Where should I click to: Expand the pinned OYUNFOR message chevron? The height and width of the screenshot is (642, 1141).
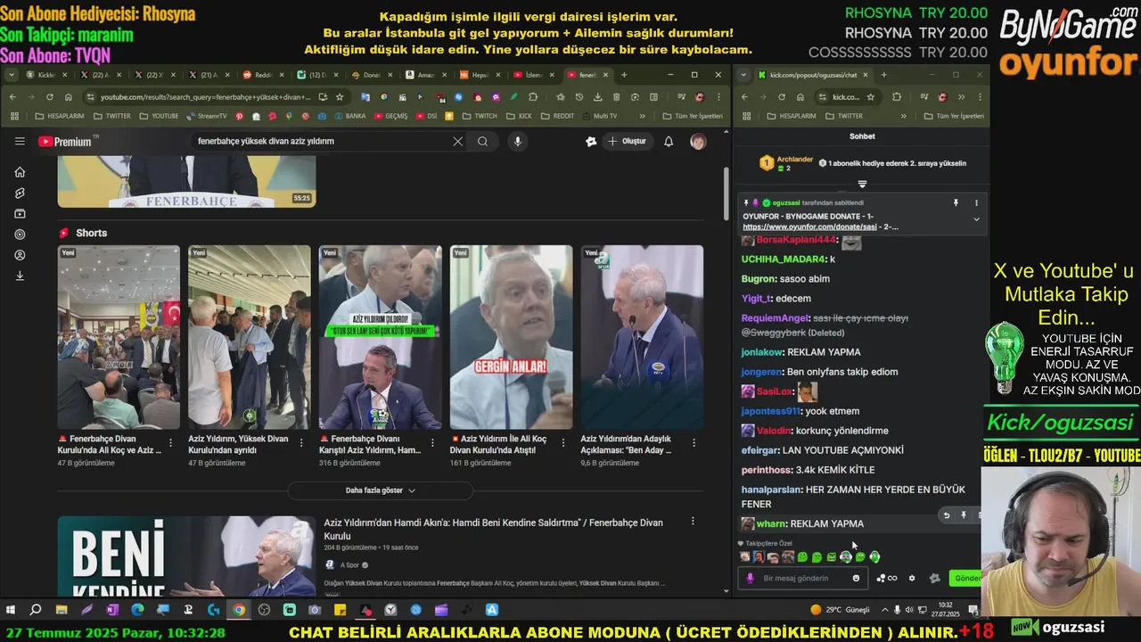tap(976, 219)
